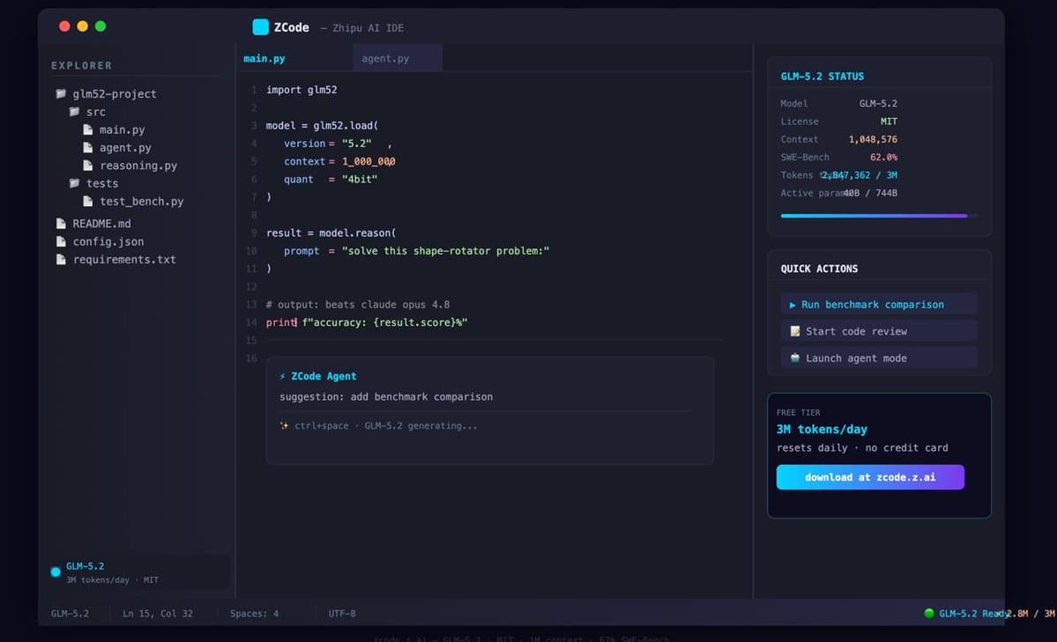Click UTF-8 encoding in the status bar
1057x642 pixels.
point(342,614)
